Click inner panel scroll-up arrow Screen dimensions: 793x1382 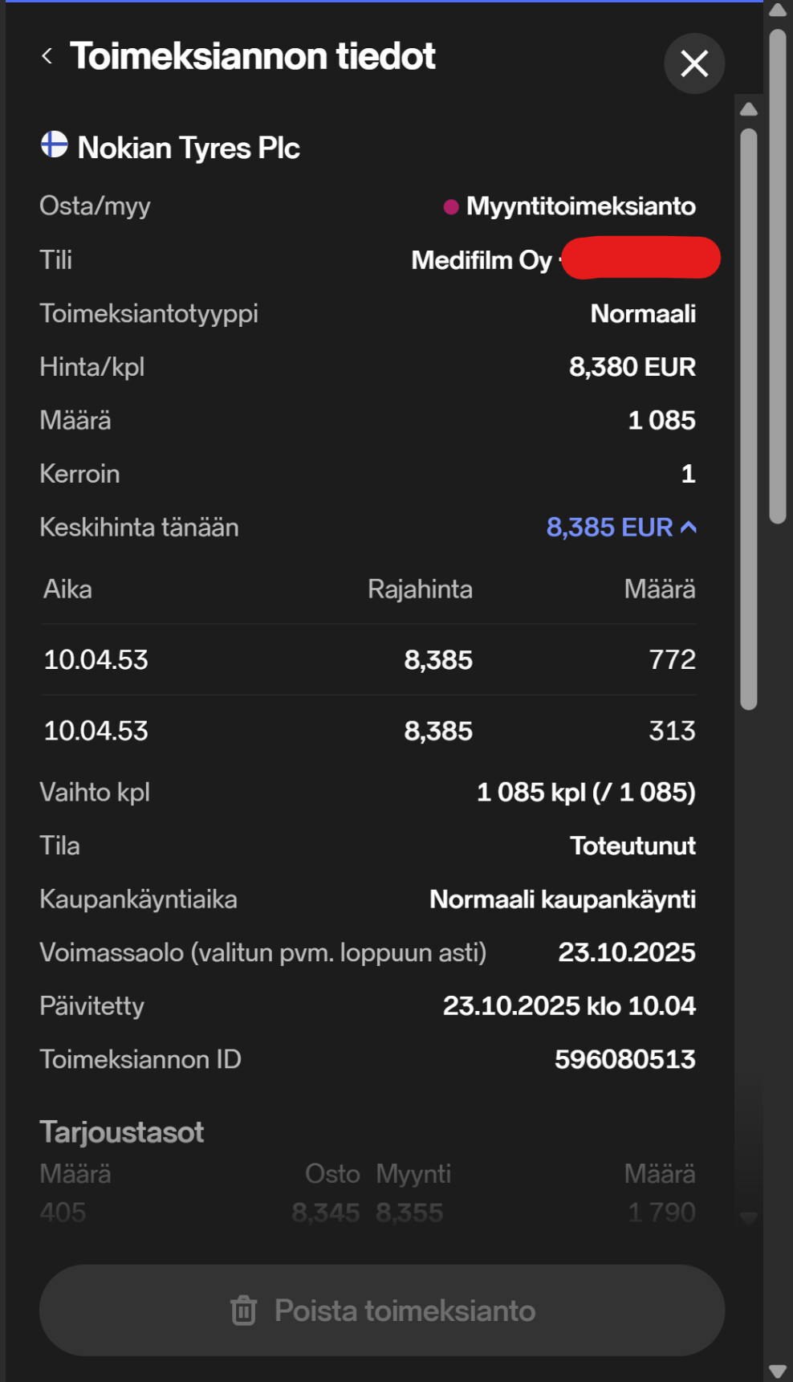[x=749, y=109]
